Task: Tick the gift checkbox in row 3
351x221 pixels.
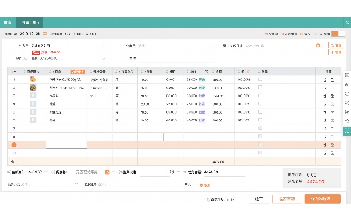Action: tap(260, 96)
